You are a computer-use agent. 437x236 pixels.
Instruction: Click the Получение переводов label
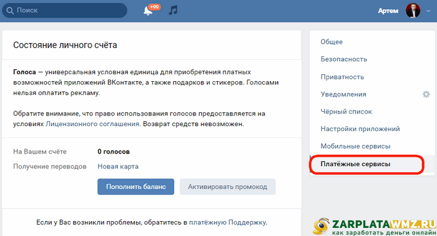(49, 166)
